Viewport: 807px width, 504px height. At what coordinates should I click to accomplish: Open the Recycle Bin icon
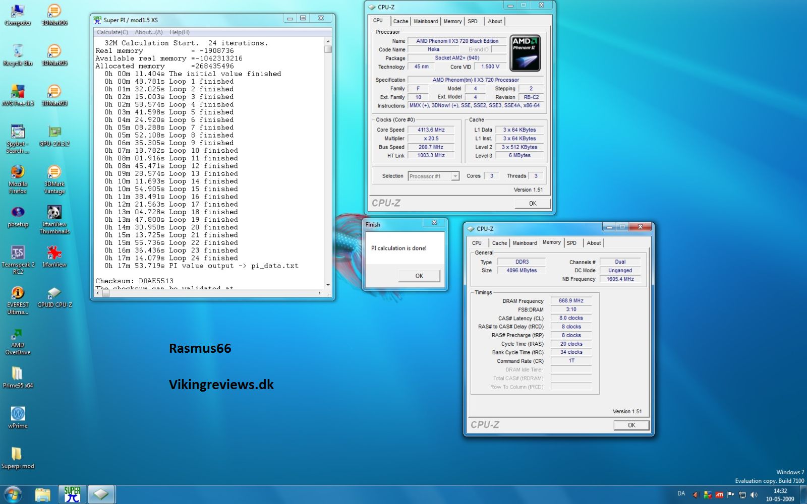click(x=18, y=54)
